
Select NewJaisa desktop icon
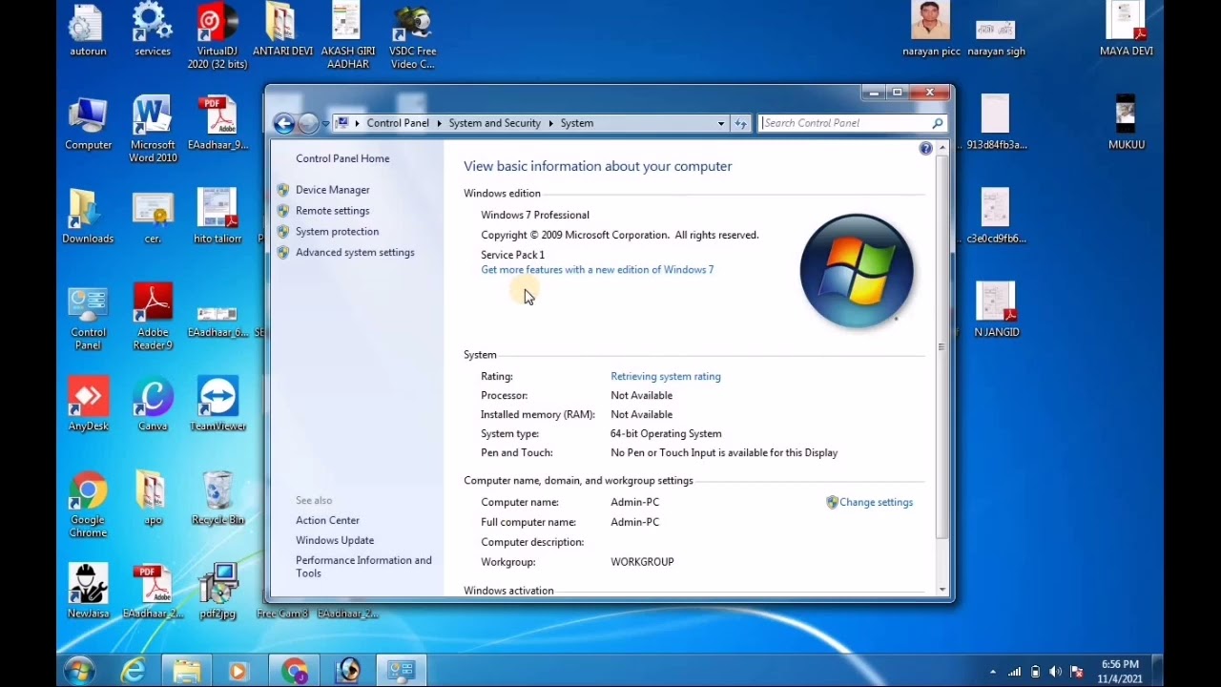[x=88, y=592]
